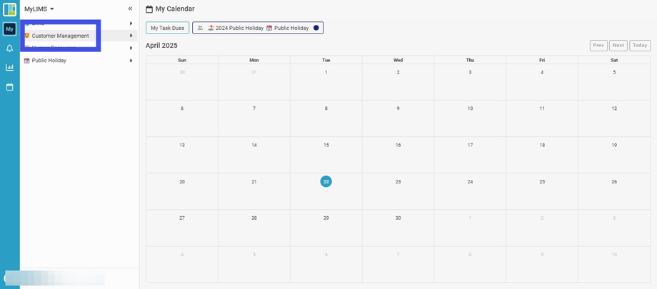Click the Wed column header
657x289 pixels.
click(x=398, y=60)
